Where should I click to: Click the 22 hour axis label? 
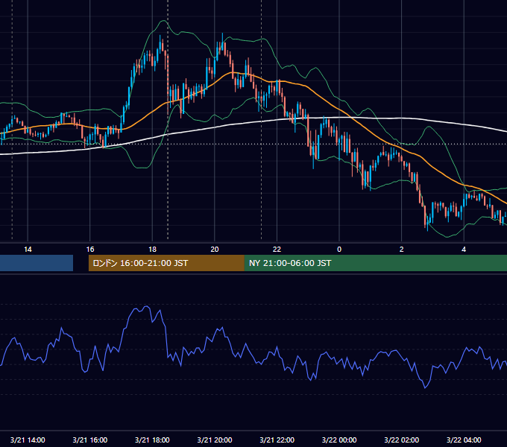click(277, 249)
